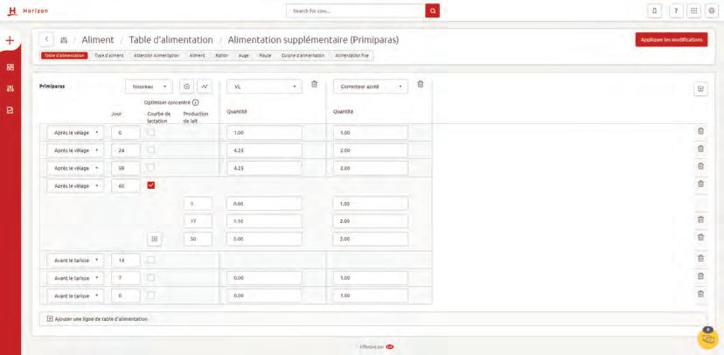
Task: Edit the day field showing 60
Action: click(x=126, y=186)
